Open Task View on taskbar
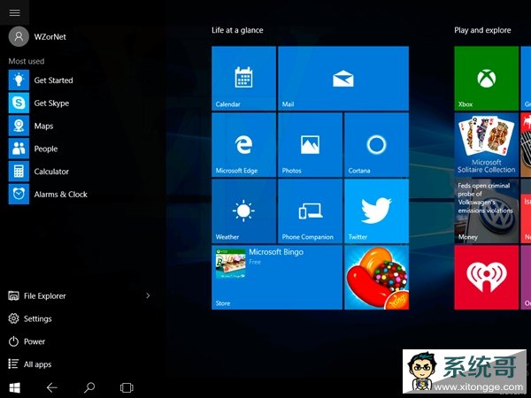531x398 pixels. click(x=127, y=387)
